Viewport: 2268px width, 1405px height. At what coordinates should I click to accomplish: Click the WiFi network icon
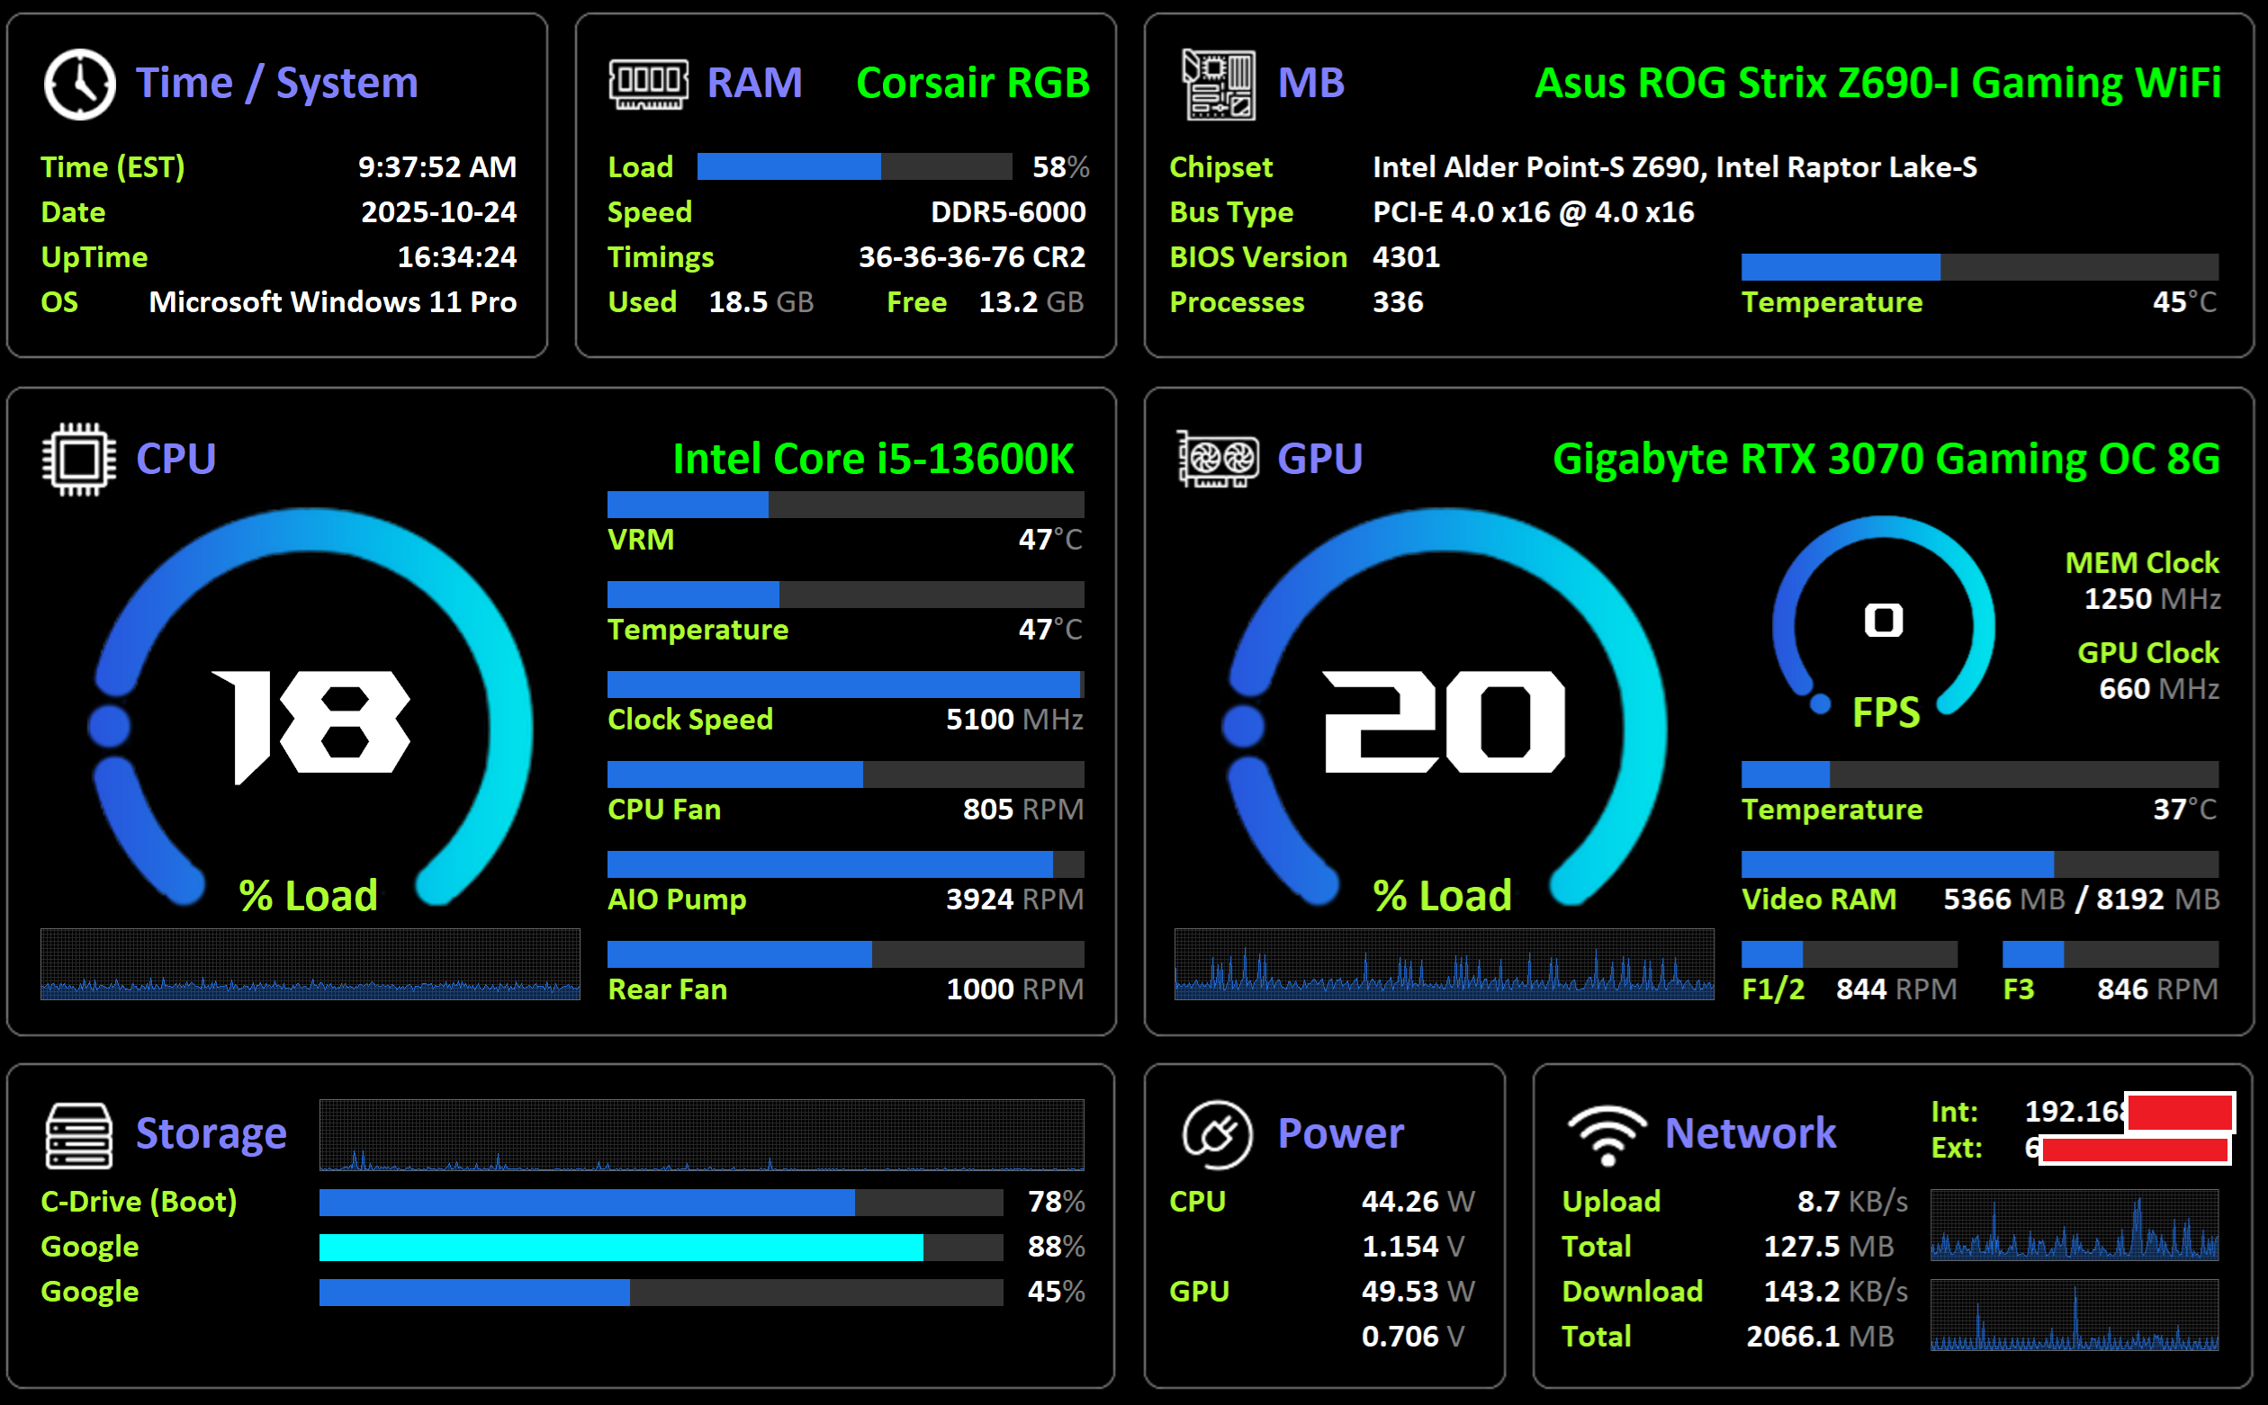tap(1607, 1134)
